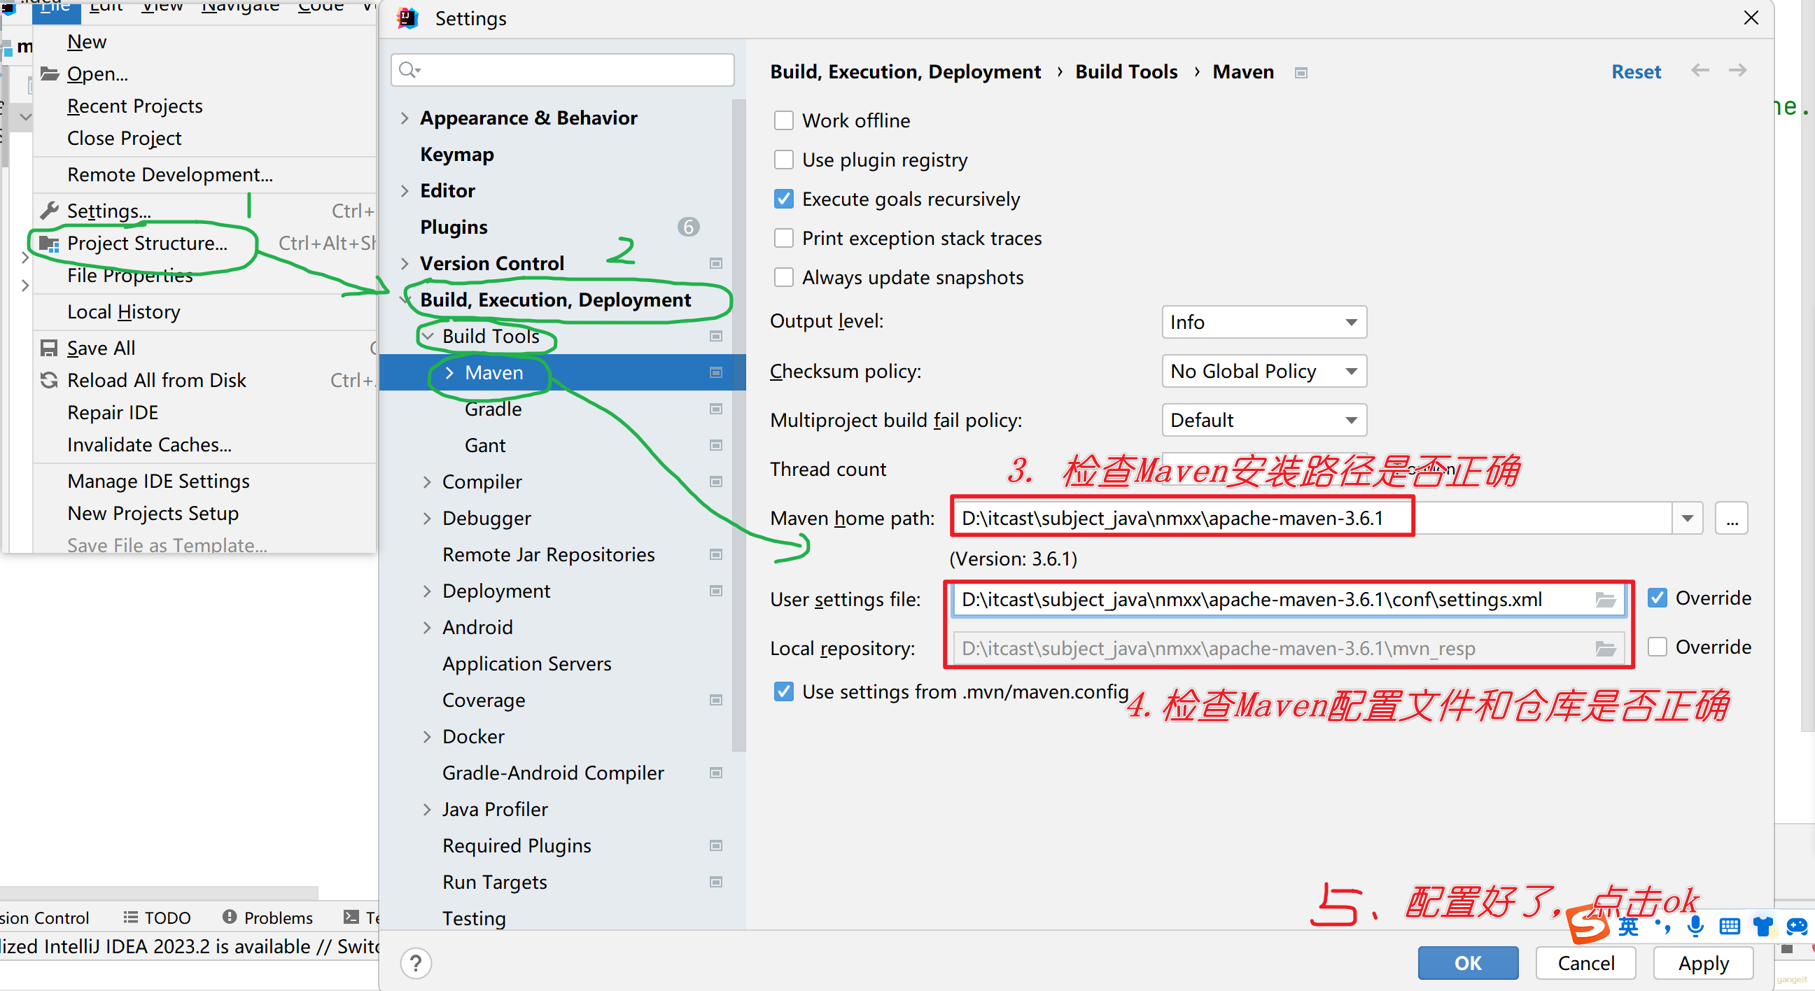The height and width of the screenshot is (991, 1815).
Task: Collapse the Build Tools tree node
Action: tap(427, 337)
